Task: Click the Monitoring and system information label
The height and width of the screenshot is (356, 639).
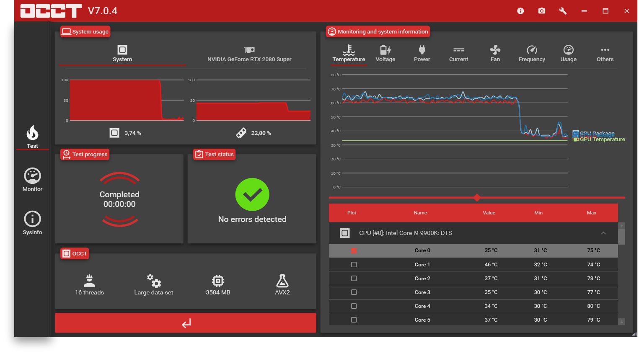Action: pyautogui.click(x=378, y=32)
